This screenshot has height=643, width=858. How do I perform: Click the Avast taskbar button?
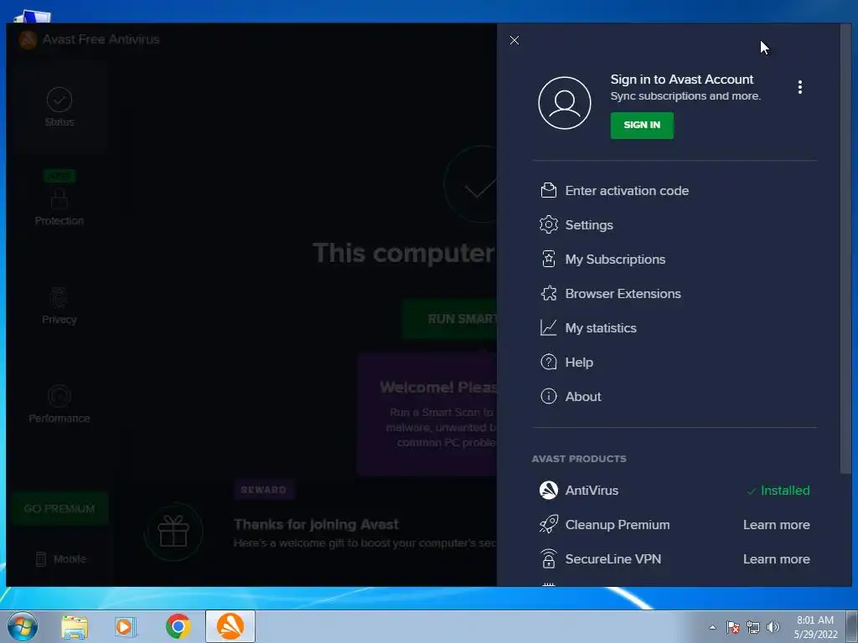(x=230, y=626)
